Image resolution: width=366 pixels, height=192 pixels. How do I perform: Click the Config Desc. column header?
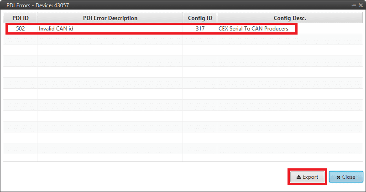coord(289,18)
